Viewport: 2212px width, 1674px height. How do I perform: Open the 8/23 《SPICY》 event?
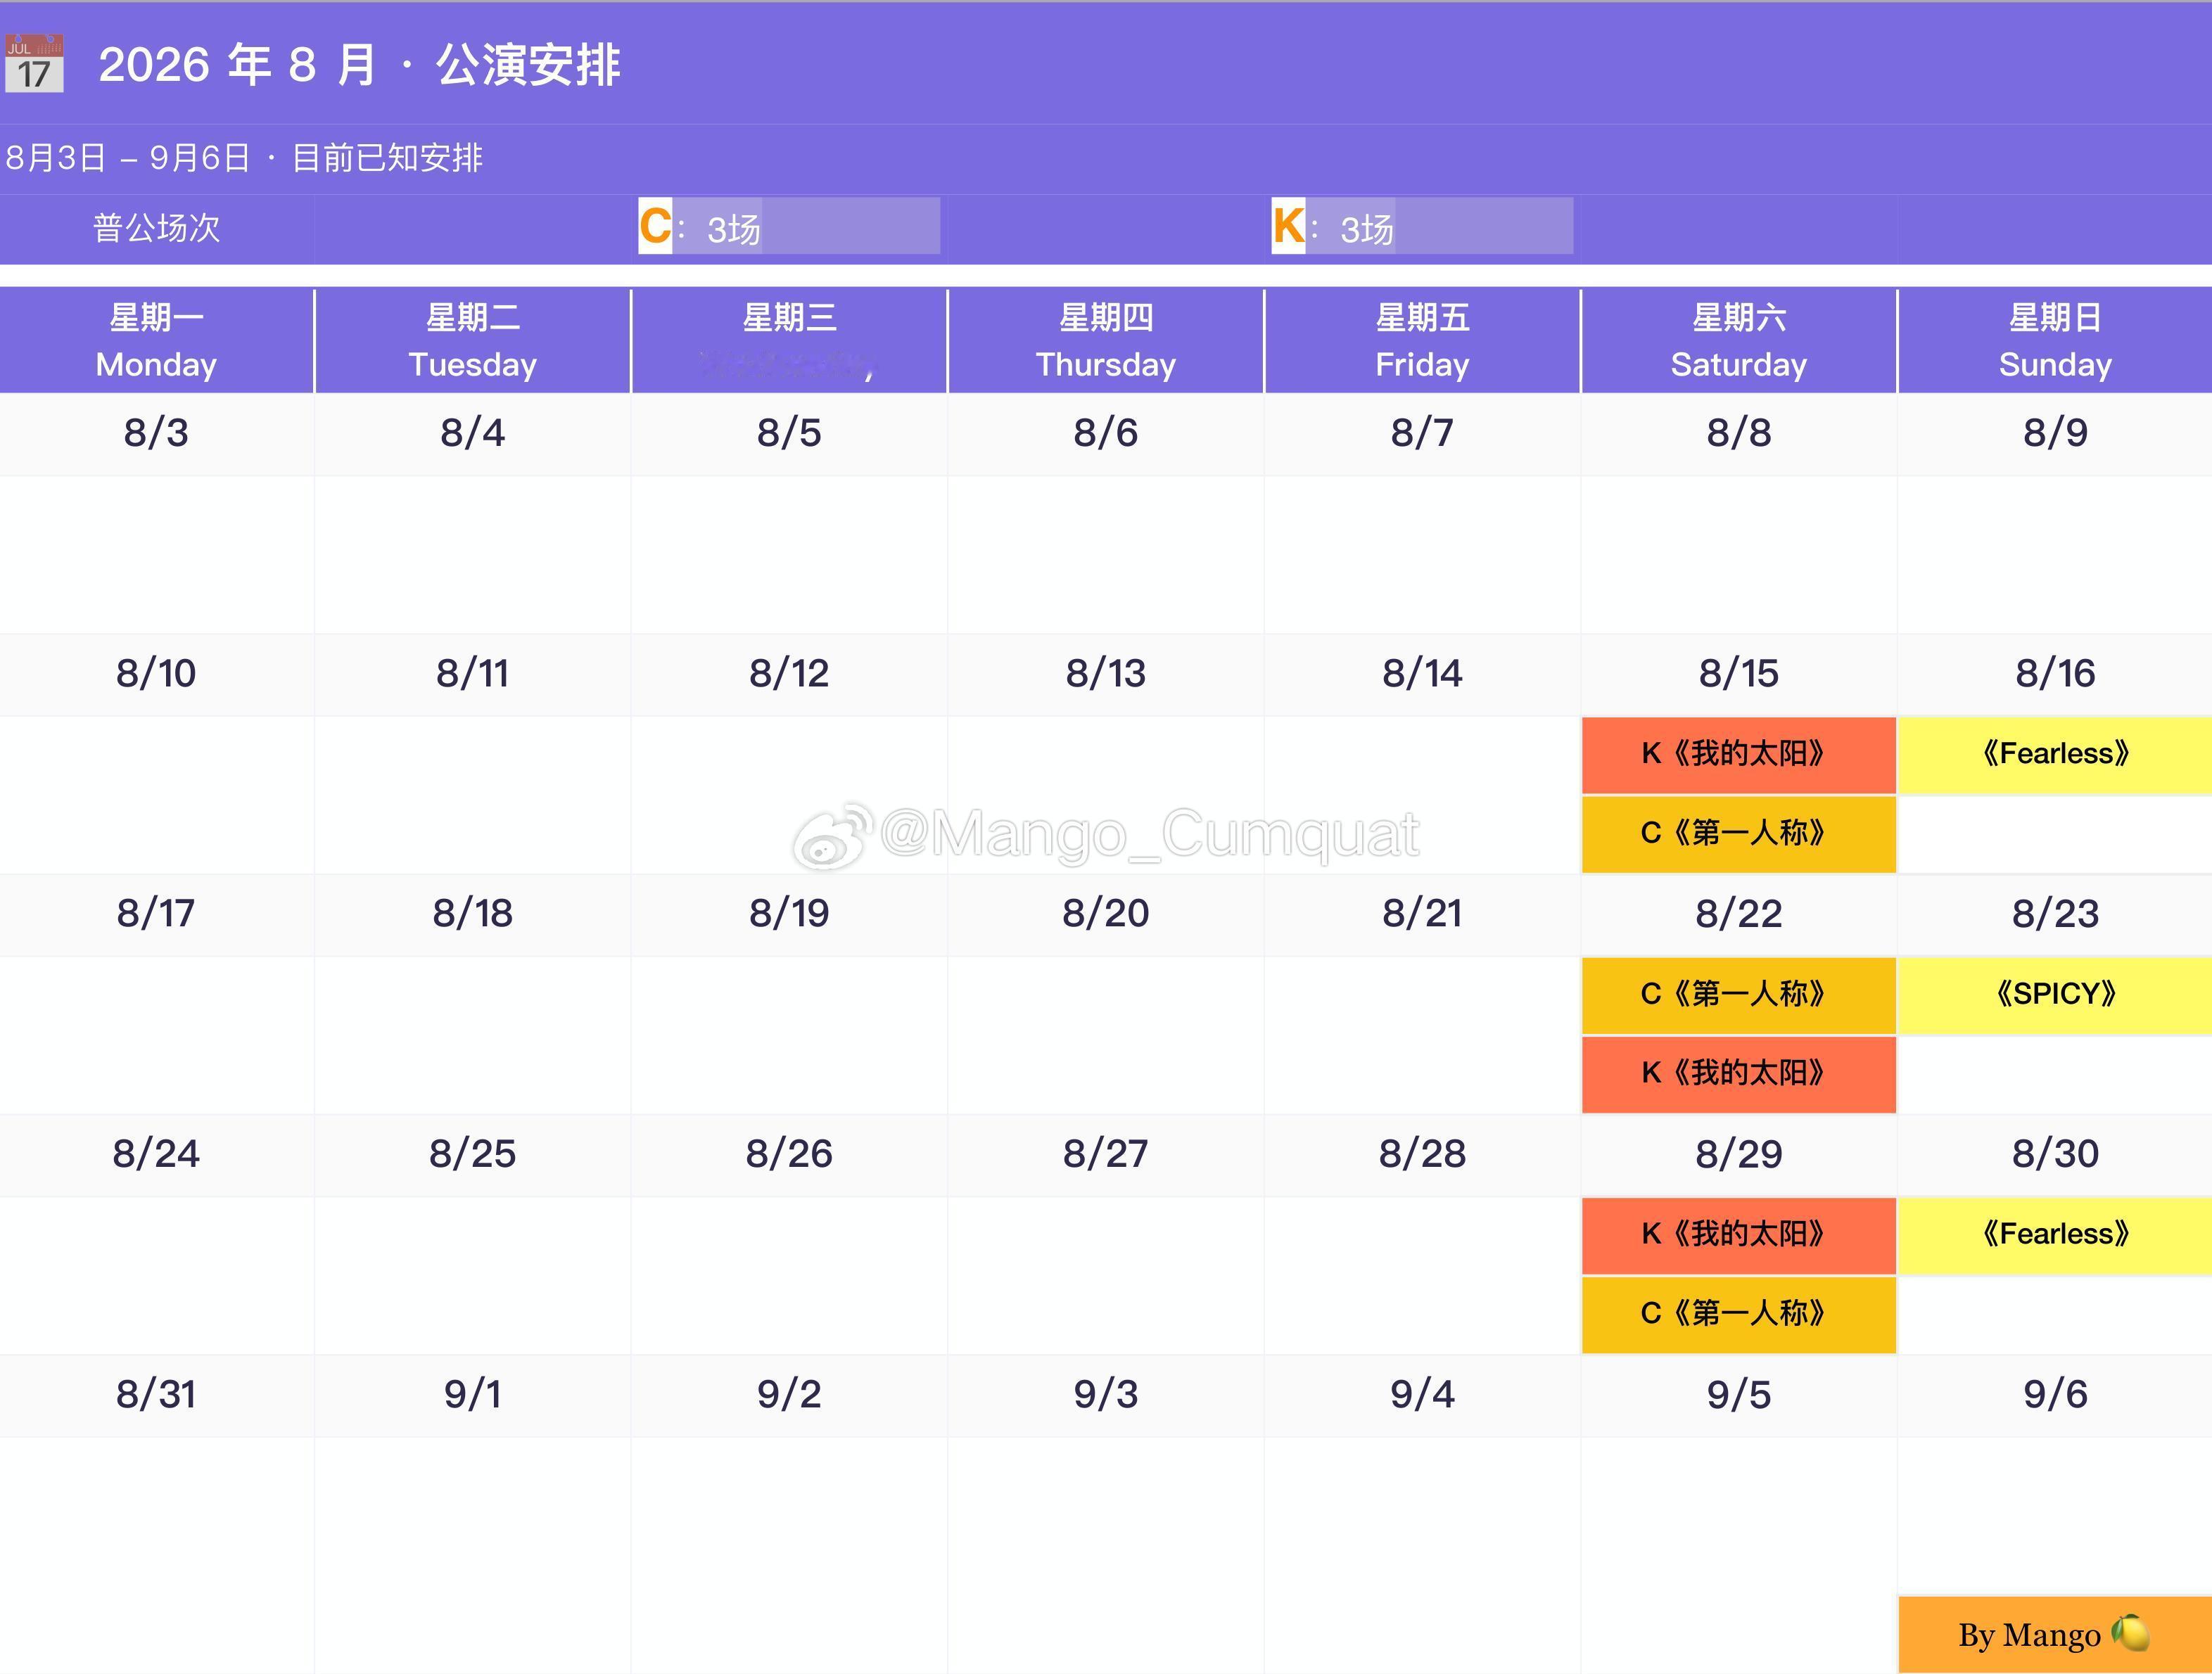coord(2055,995)
